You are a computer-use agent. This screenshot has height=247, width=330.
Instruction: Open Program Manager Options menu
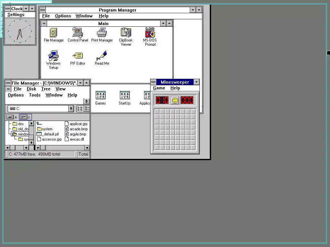click(x=63, y=16)
